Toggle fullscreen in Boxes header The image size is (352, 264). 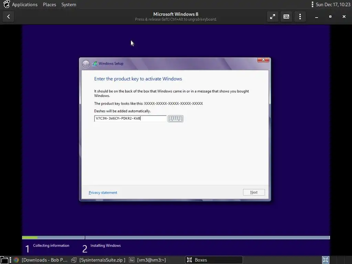273,16
